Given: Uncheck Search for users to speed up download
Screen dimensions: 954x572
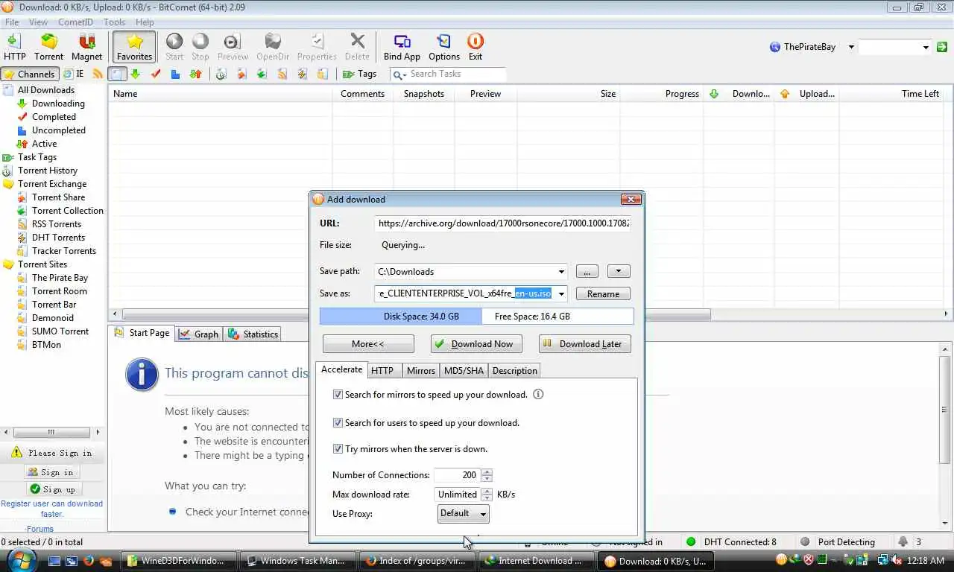Looking at the screenshot, I should click(x=338, y=423).
